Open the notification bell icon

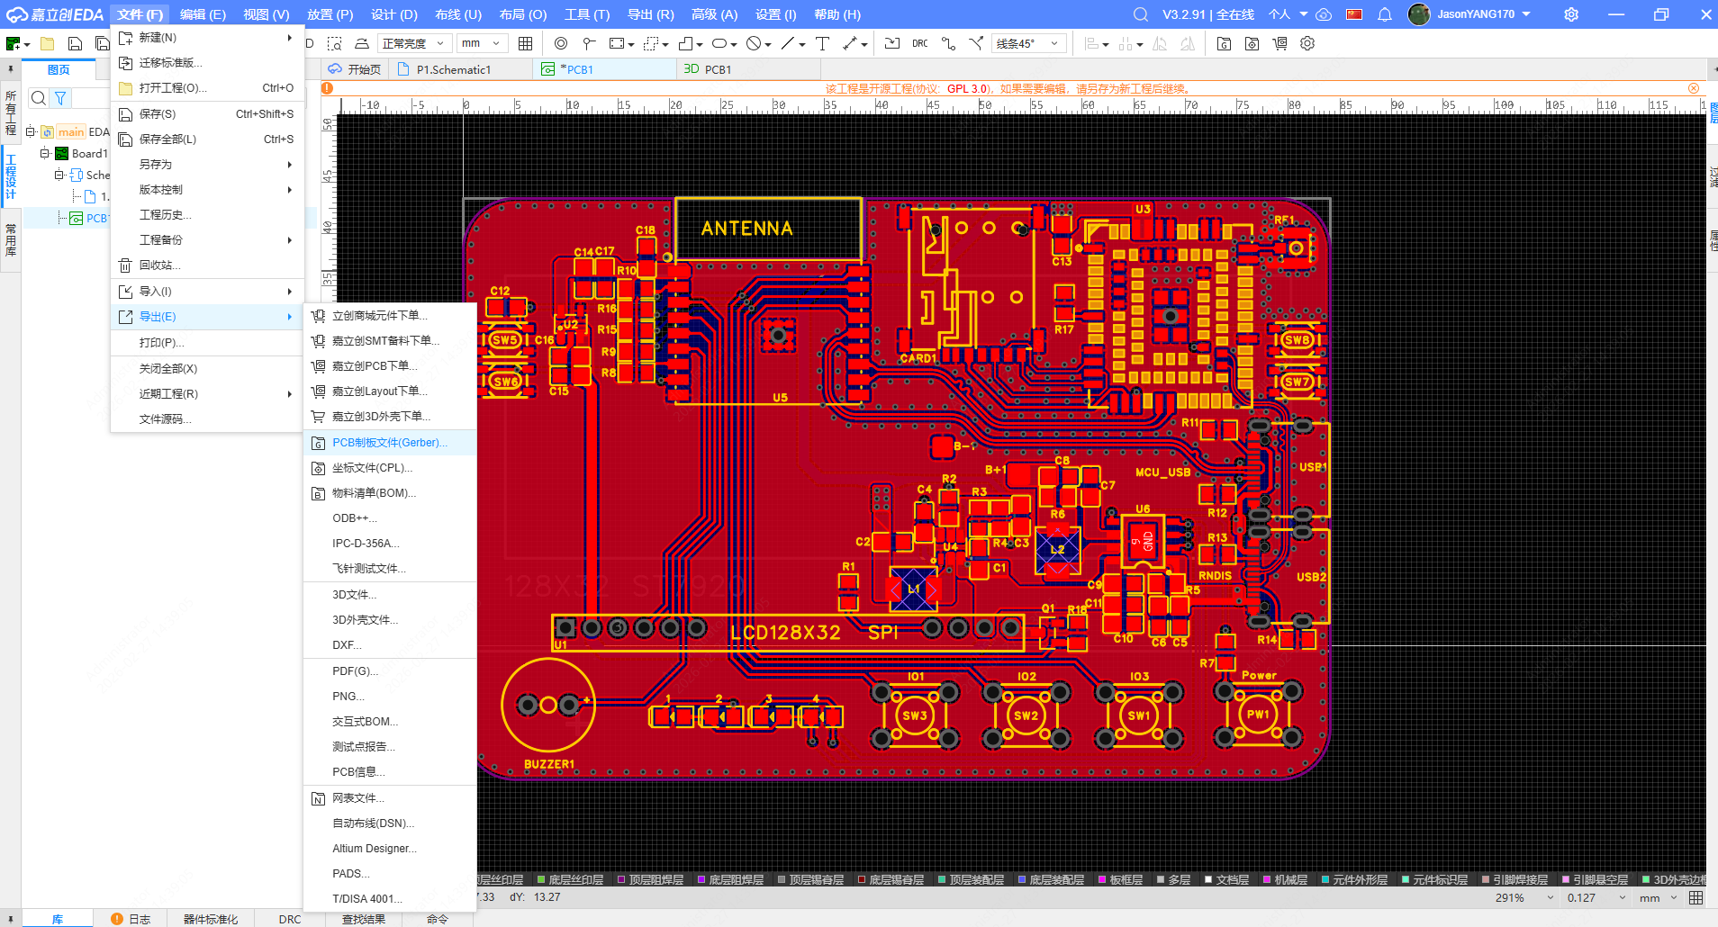[1385, 14]
